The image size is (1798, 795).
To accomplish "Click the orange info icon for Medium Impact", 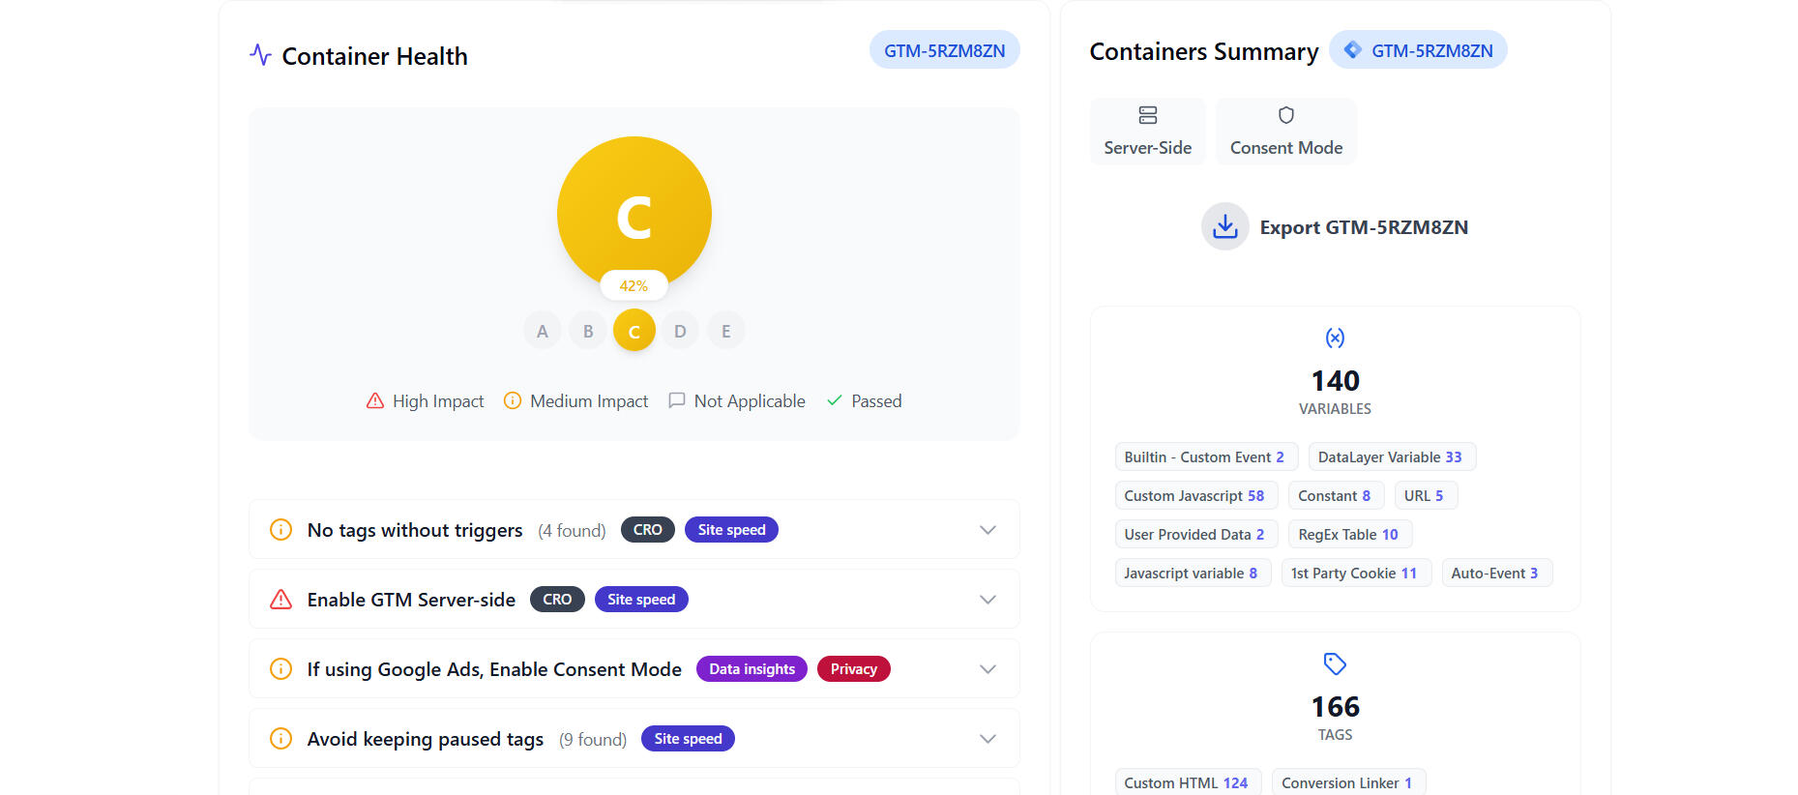I will pos(513,400).
